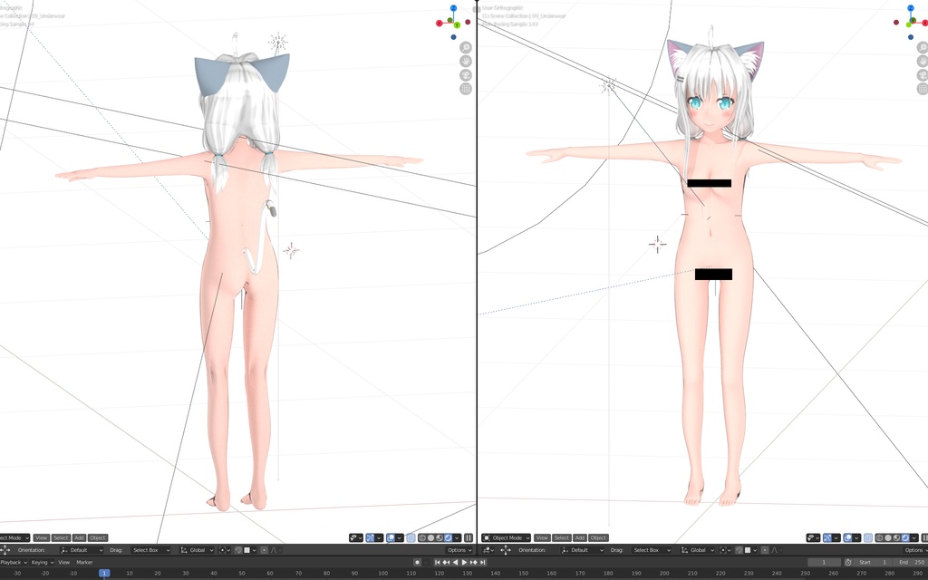Image resolution: width=928 pixels, height=580 pixels.
Task: Click the Options button in the tool header
Action: click(458, 550)
